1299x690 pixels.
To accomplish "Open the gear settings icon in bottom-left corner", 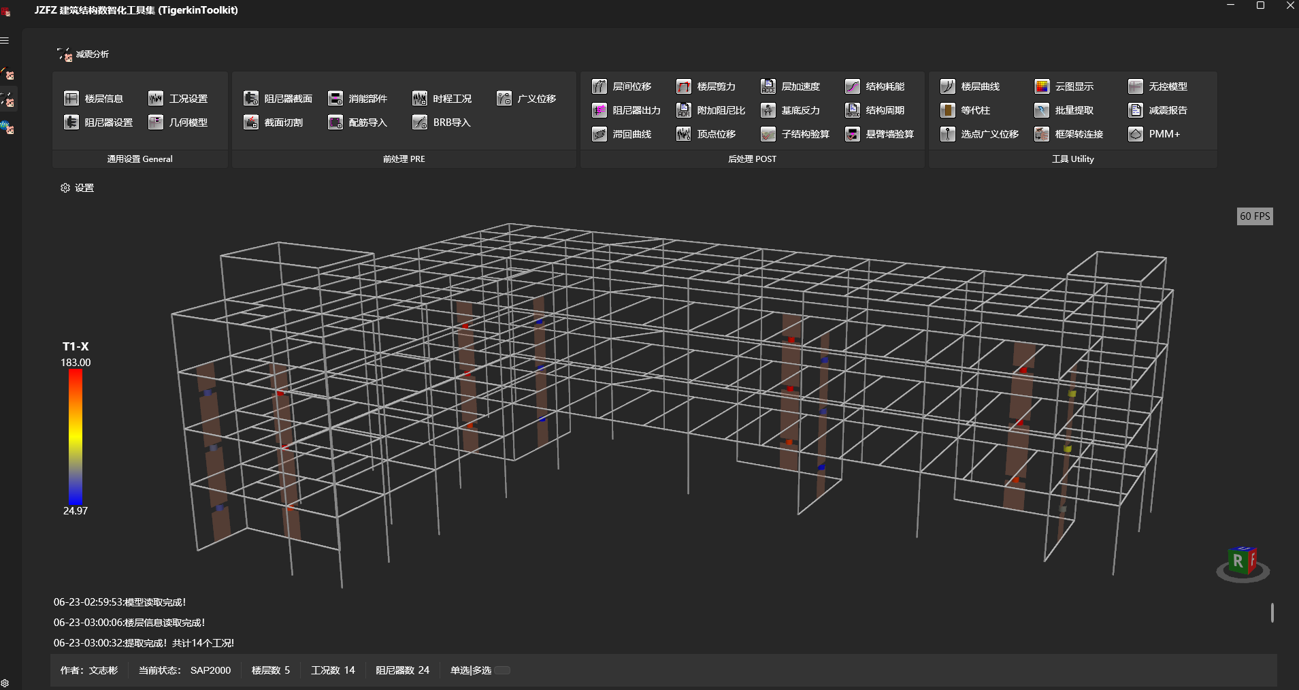I will tap(5, 683).
